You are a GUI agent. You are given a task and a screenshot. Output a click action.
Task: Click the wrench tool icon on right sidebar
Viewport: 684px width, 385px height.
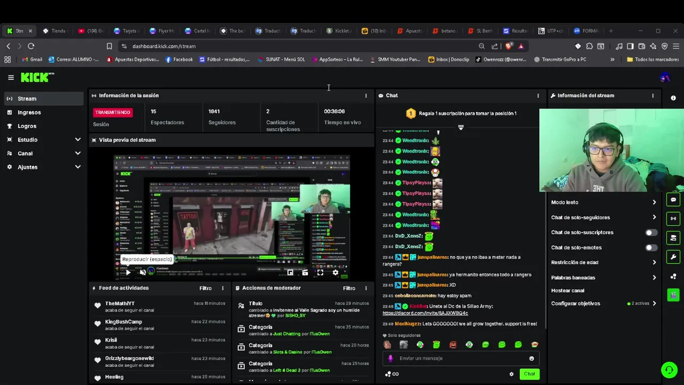[673, 257]
